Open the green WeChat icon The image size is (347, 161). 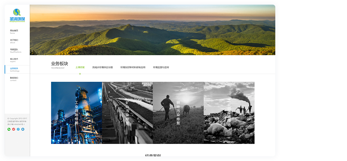coord(9,129)
